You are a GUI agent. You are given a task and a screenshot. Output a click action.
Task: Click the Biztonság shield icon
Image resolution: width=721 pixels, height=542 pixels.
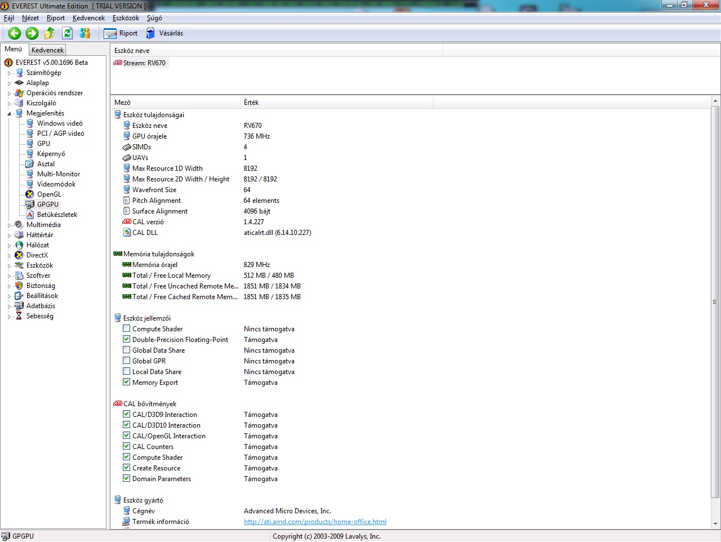click(x=19, y=286)
